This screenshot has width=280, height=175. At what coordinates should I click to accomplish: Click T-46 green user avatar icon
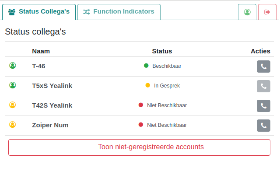[12, 66]
